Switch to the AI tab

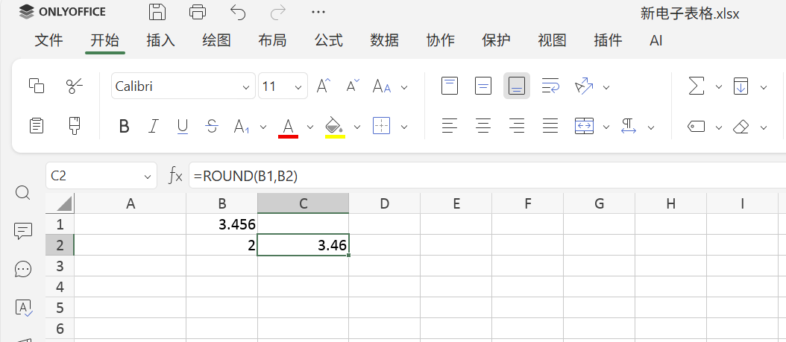point(655,40)
